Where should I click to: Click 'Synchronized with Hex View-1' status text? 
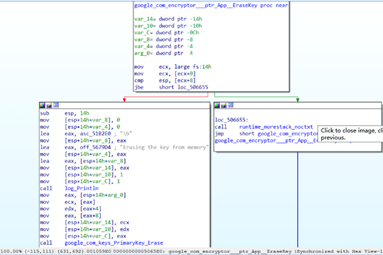tap(339, 252)
